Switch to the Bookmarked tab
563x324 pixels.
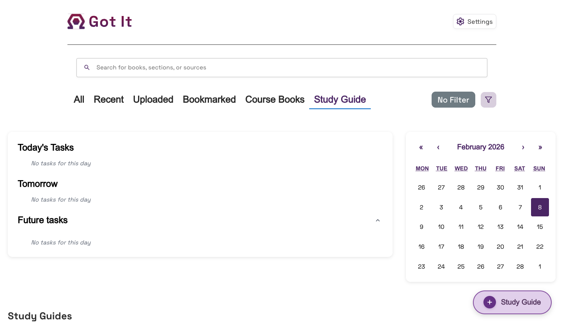click(x=209, y=99)
